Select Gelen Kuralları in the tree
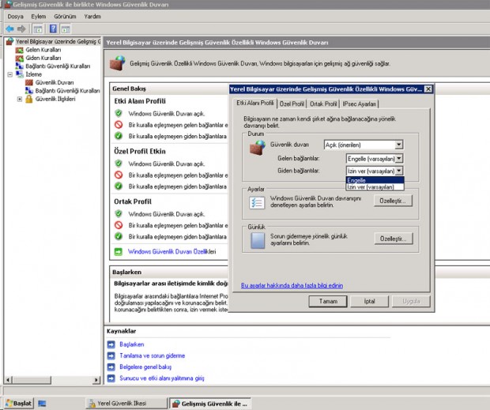The image size is (490, 410). pyautogui.click(x=43, y=50)
